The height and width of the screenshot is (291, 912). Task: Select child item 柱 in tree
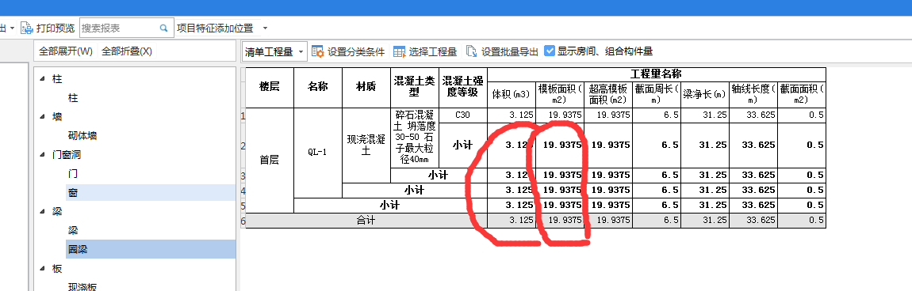[x=73, y=98]
